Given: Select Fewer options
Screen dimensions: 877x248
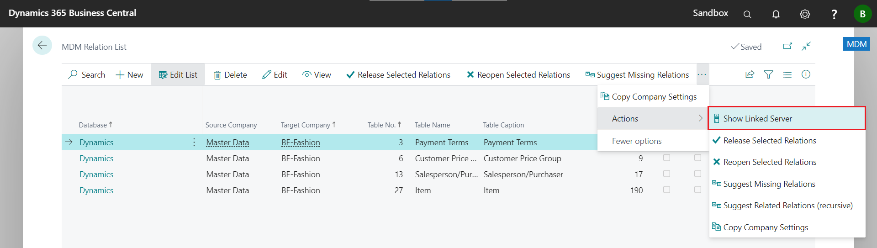Looking at the screenshot, I should click(x=653, y=141).
